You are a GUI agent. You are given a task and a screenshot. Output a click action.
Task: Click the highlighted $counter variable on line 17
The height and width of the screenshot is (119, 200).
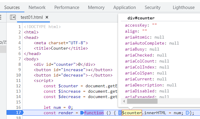pyautogui.click(x=132, y=113)
